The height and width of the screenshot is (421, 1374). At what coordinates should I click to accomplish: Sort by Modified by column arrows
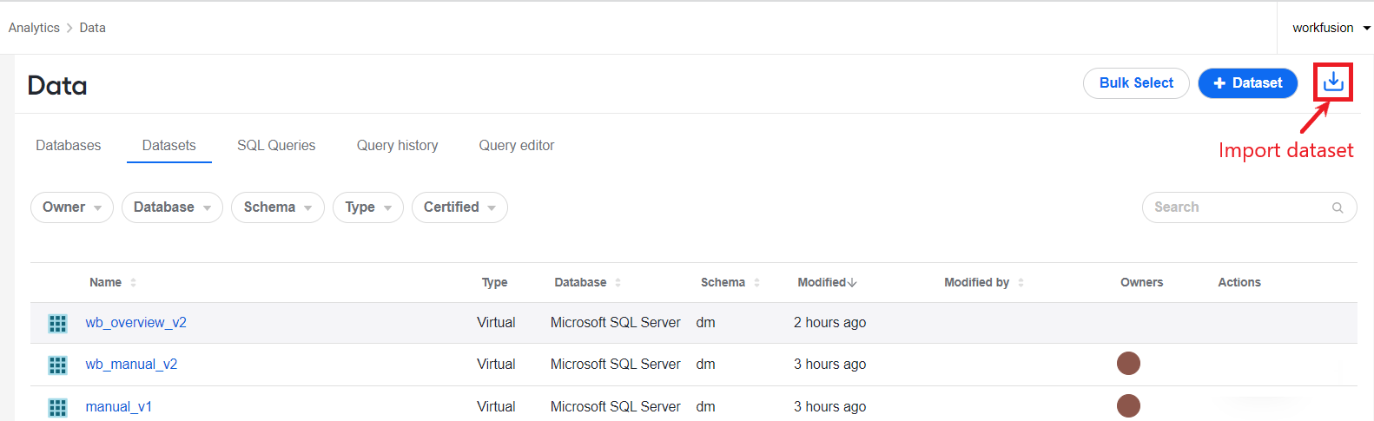[x=1021, y=282]
